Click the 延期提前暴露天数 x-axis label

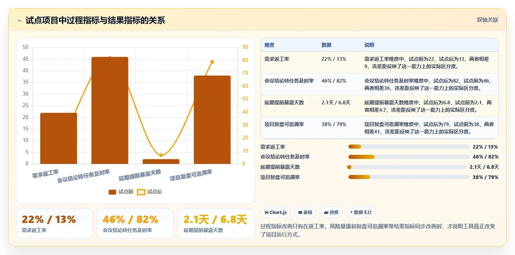point(140,175)
